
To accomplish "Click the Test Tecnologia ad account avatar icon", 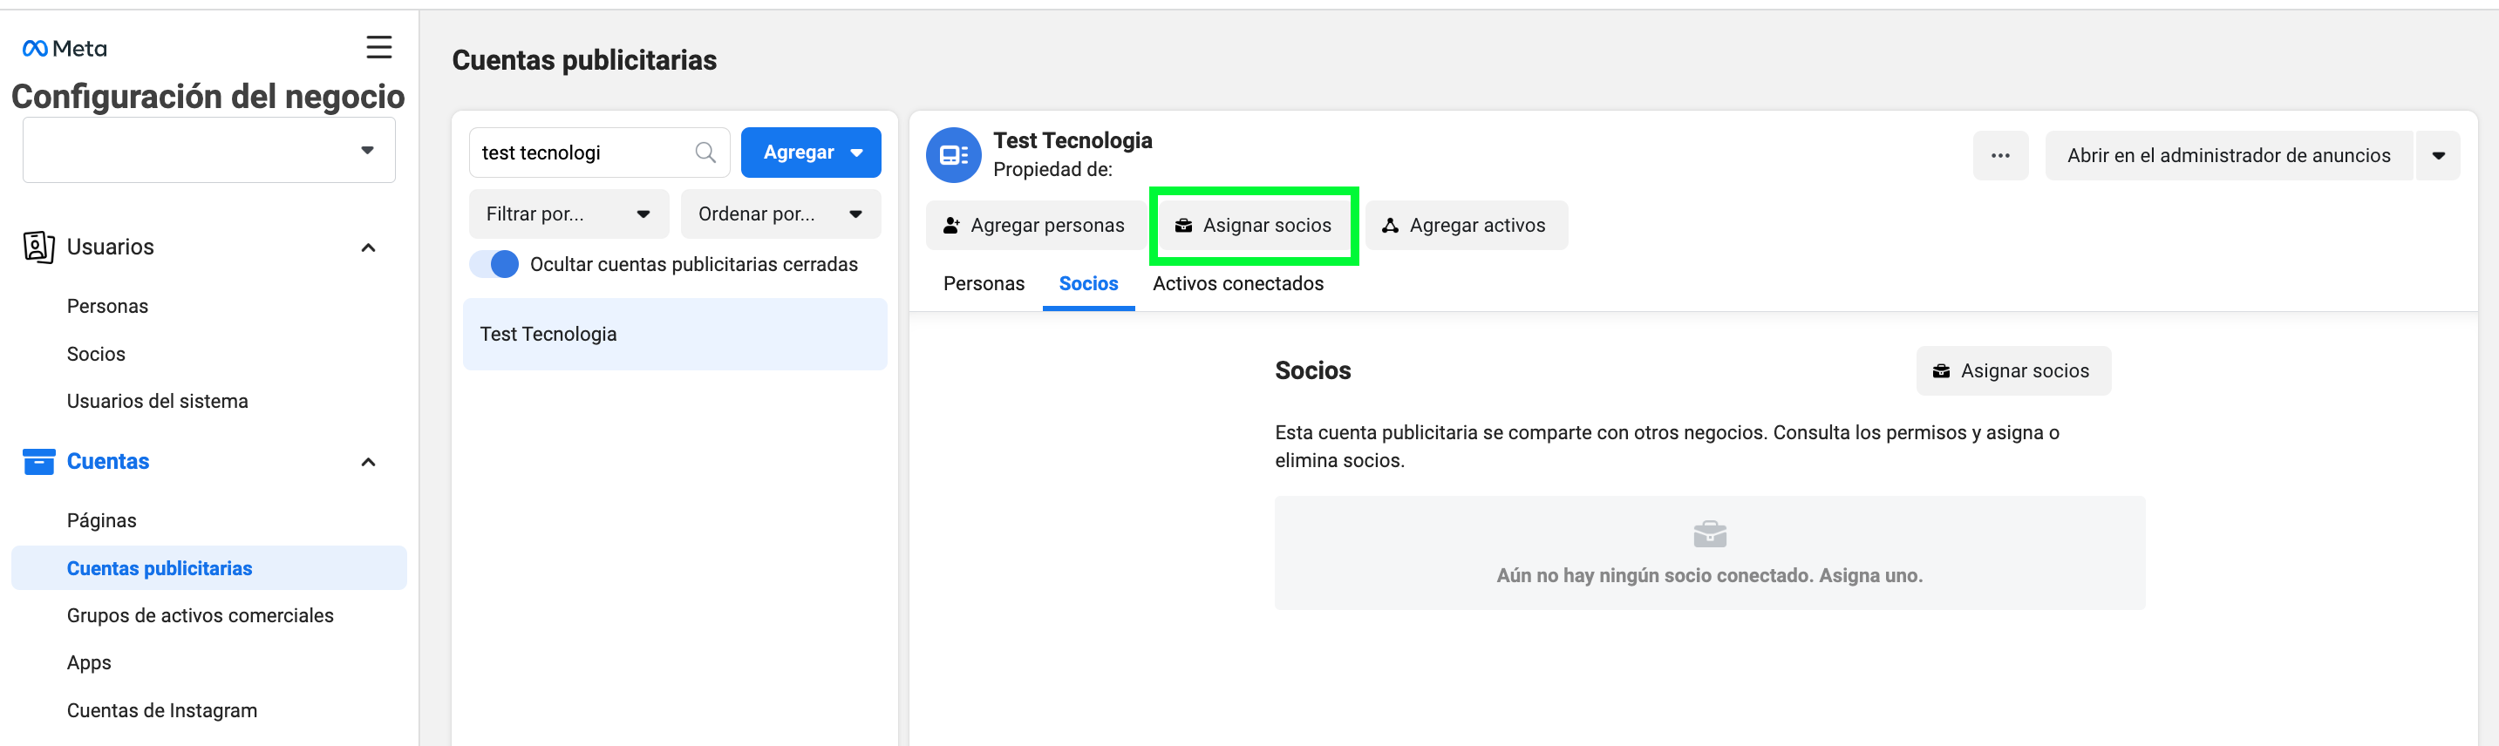I will [x=953, y=154].
